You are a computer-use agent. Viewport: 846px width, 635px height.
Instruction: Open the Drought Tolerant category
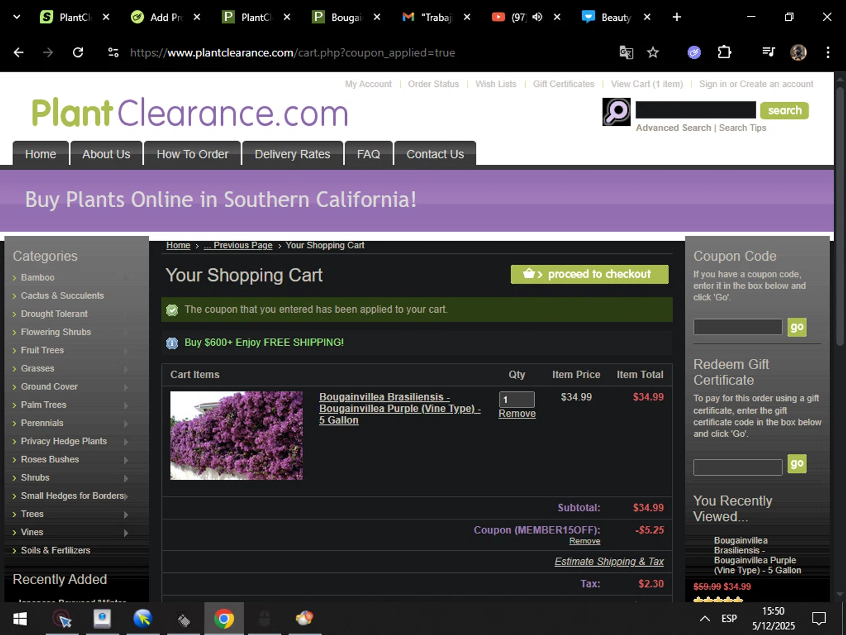pyautogui.click(x=54, y=314)
